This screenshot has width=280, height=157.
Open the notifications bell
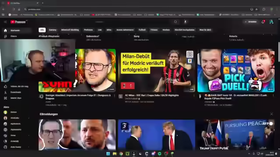click(263, 22)
